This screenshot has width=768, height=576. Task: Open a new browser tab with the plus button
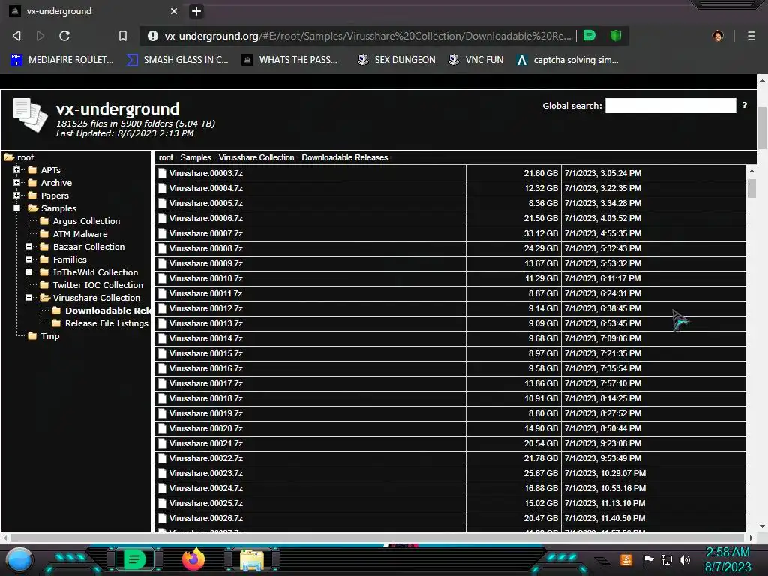pos(196,10)
